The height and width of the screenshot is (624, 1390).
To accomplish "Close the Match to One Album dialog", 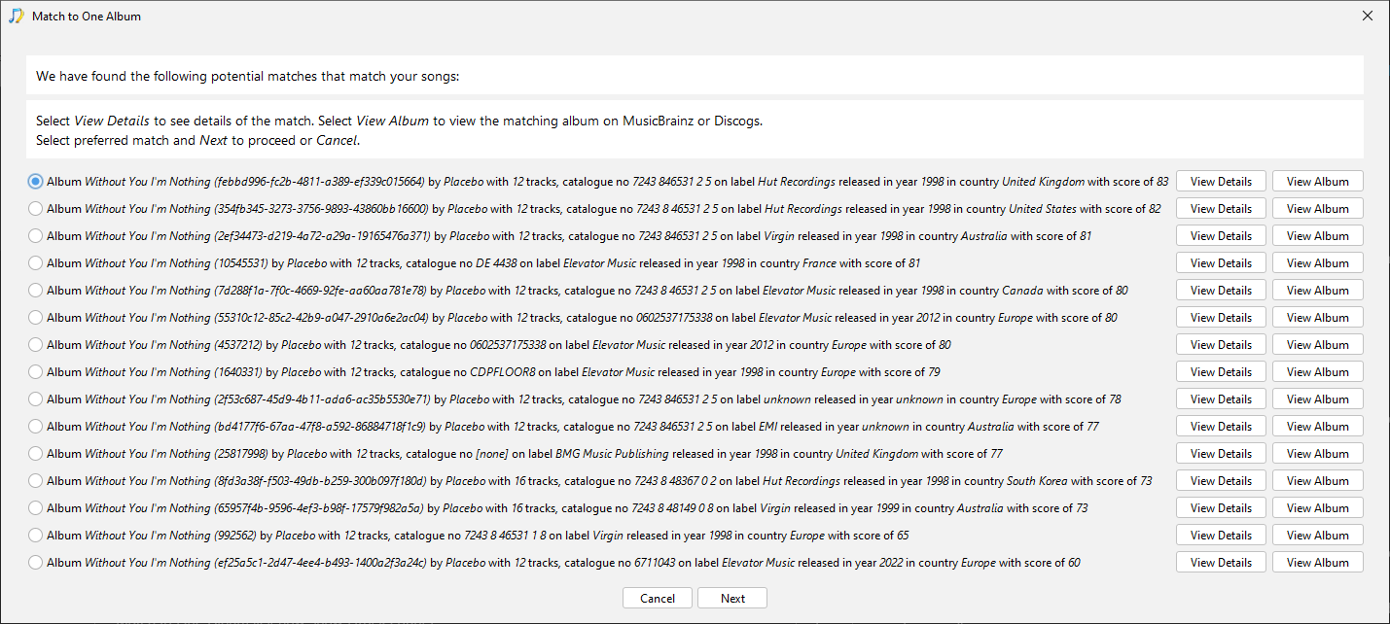I will pos(1367,16).
